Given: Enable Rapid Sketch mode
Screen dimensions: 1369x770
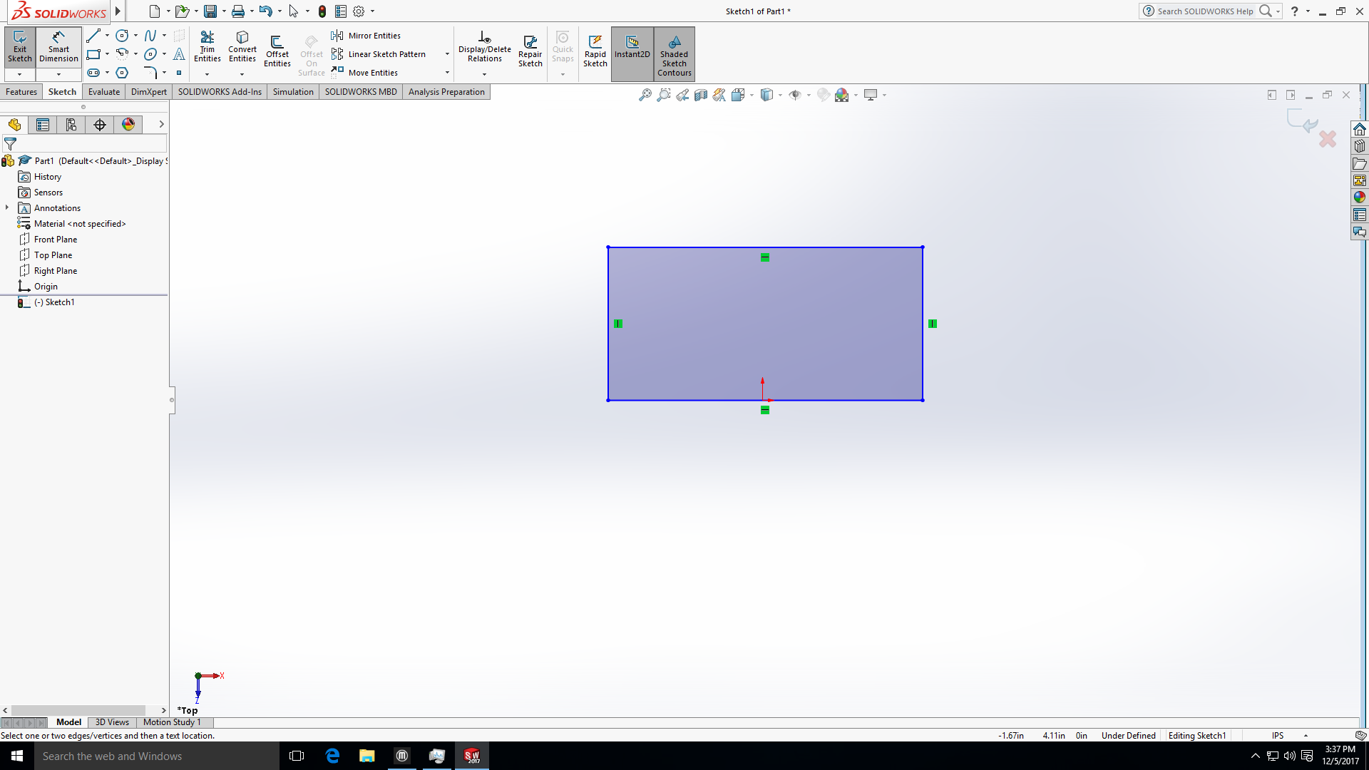Looking at the screenshot, I should pyautogui.click(x=594, y=52).
